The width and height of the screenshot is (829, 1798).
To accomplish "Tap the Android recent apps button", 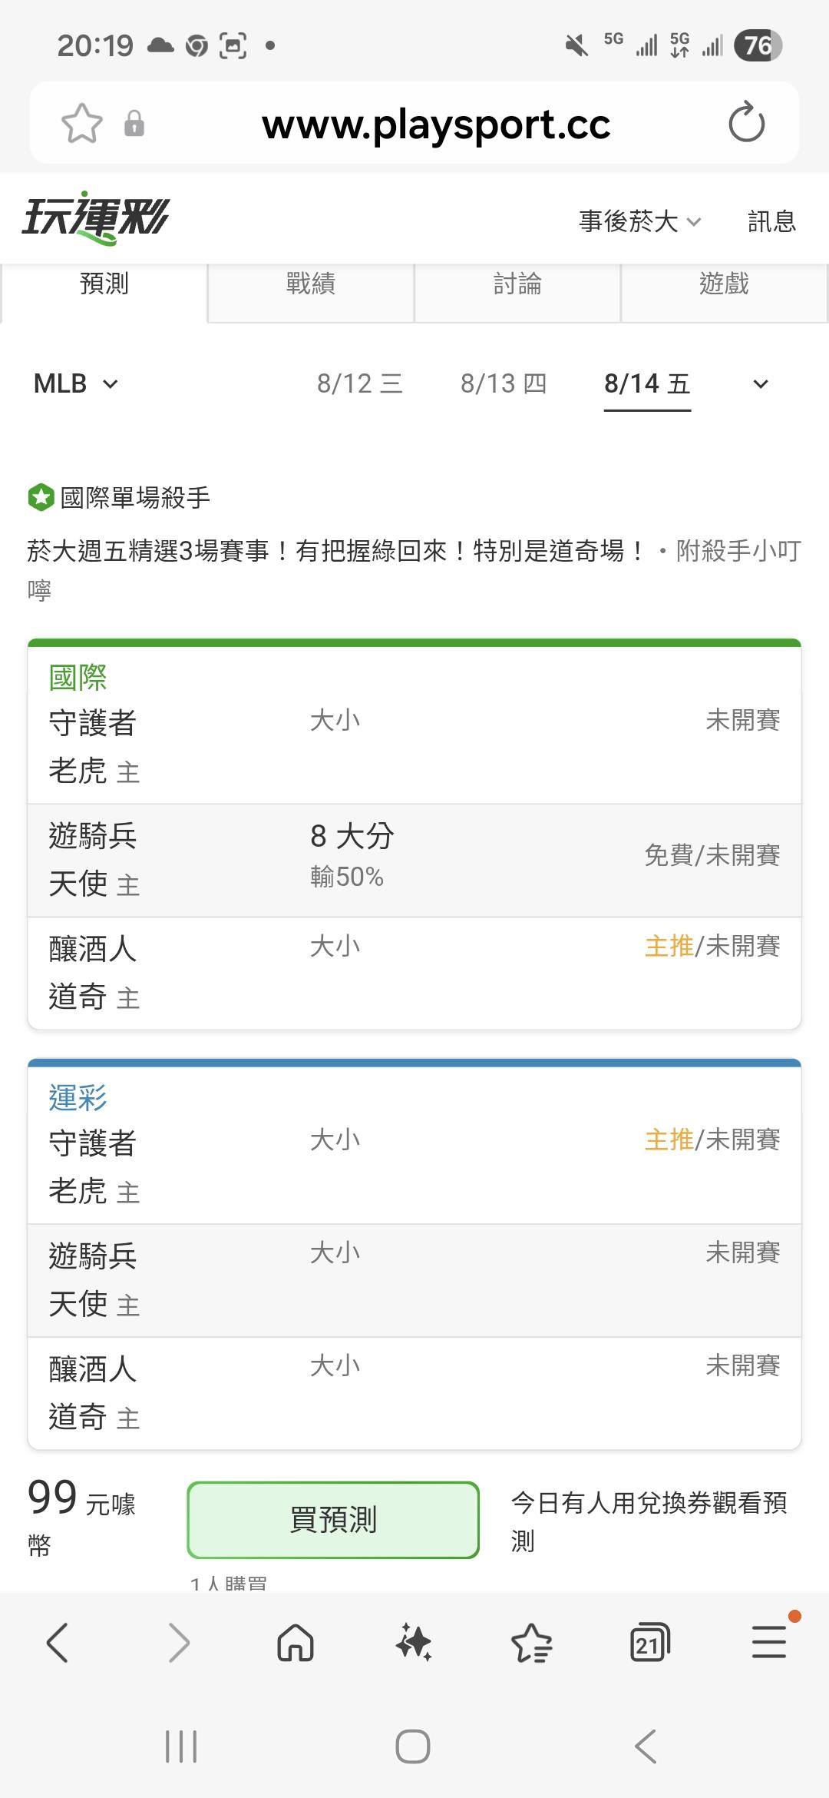I will (x=181, y=1746).
